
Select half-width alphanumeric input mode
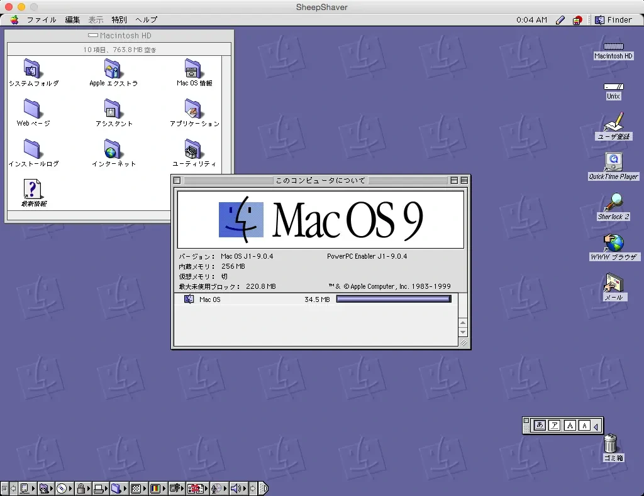(x=584, y=425)
